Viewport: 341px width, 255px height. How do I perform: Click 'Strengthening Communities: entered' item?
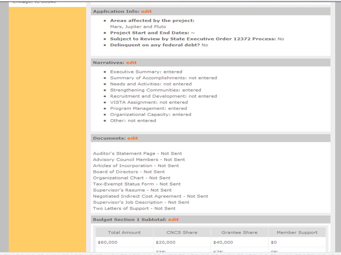156,90
